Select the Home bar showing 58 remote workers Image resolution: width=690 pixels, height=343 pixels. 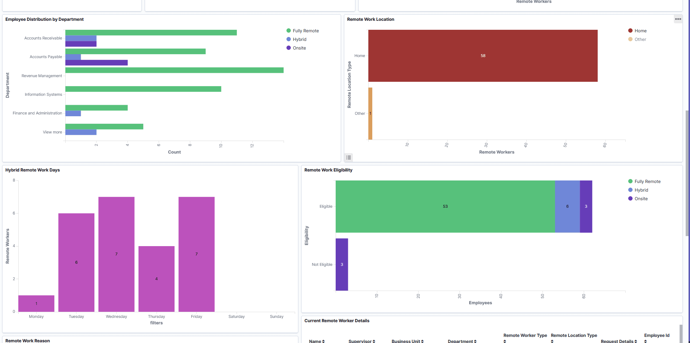coord(483,56)
